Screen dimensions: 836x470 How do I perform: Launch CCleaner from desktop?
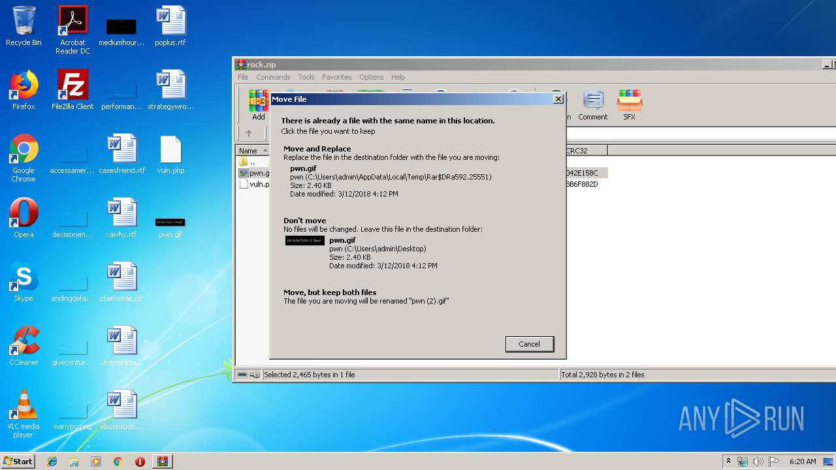click(x=24, y=346)
